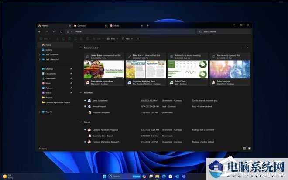Click the taskbar Search box

[x=124, y=177]
